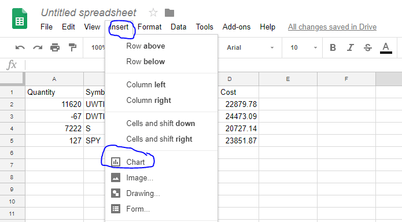Open the Google Sheets home icon
402x222 pixels.
tap(20, 18)
